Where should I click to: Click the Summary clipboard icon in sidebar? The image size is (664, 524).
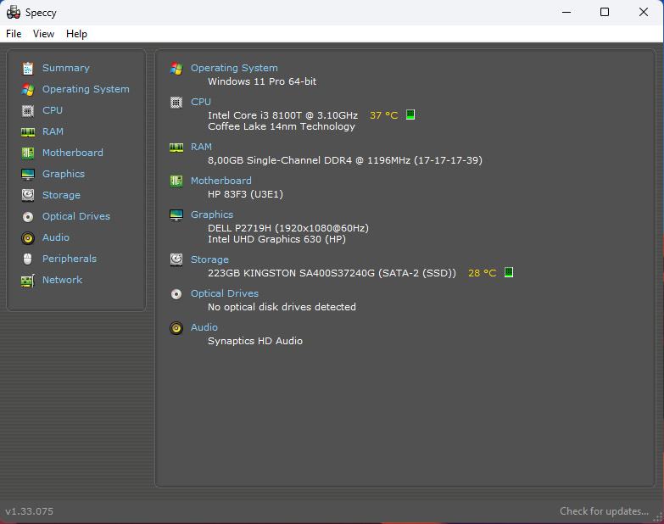point(28,68)
